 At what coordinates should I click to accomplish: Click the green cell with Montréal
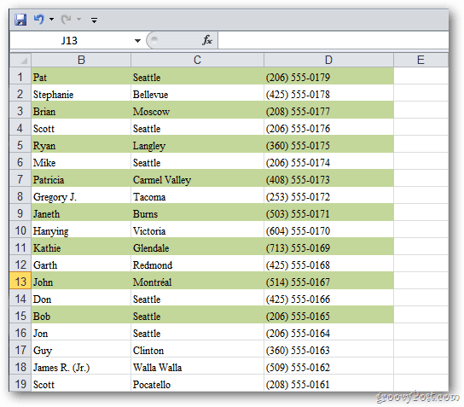(x=197, y=282)
